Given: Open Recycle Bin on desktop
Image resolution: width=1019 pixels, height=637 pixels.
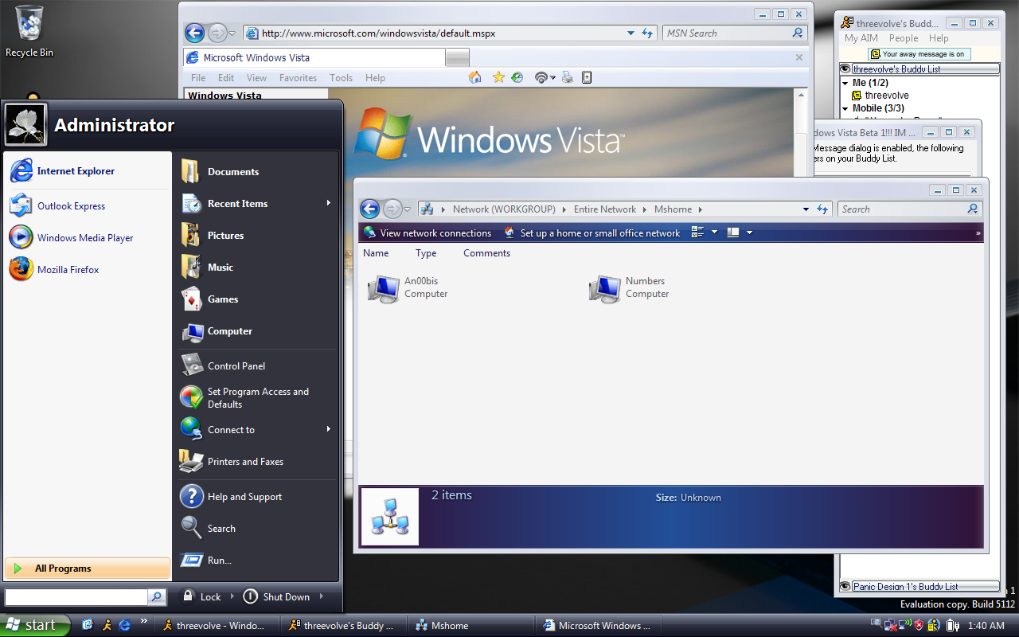Looking at the screenshot, I should 29,32.
